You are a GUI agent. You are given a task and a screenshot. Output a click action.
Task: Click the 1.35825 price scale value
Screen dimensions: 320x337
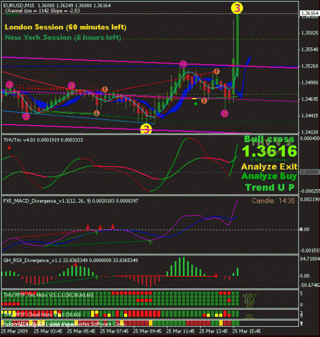(x=309, y=33)
